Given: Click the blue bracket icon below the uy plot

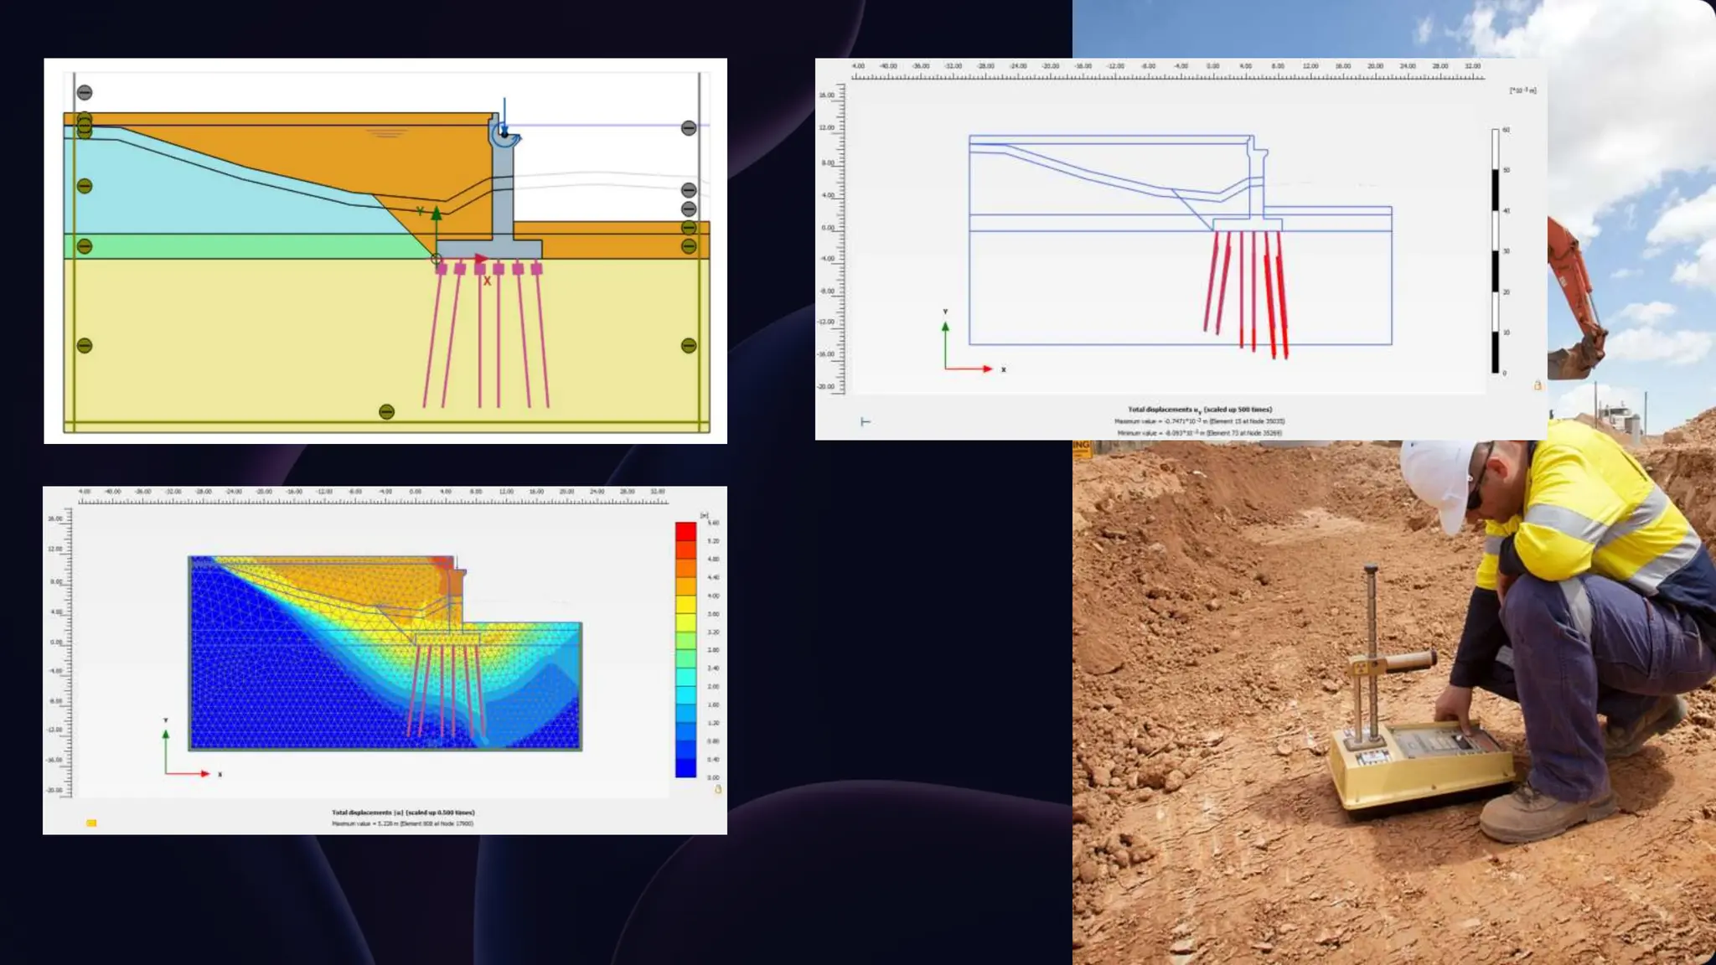Looking at the screenshot, I should click(x=866, y=421).
